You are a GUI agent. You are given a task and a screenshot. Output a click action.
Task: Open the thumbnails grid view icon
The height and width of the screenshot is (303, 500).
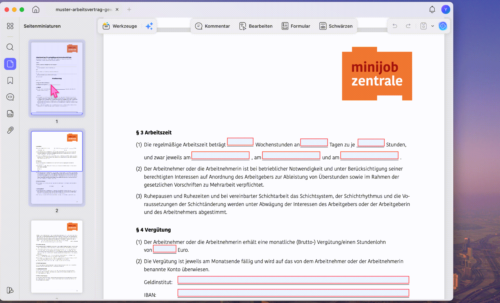pyautogui.click(x=10, y=26)
